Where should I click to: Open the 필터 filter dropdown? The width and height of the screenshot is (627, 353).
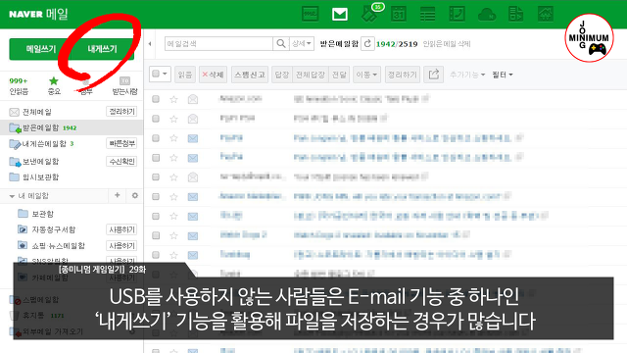pyautogui.click(x=503, y=75)
